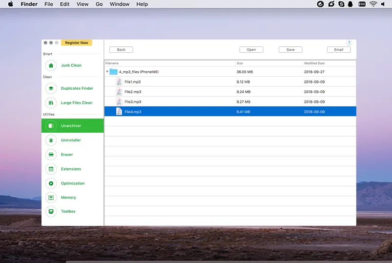The width and height of the screenshot is (392, 263).
Task: Click the Toolbox icon
Action: coord(51,211)
